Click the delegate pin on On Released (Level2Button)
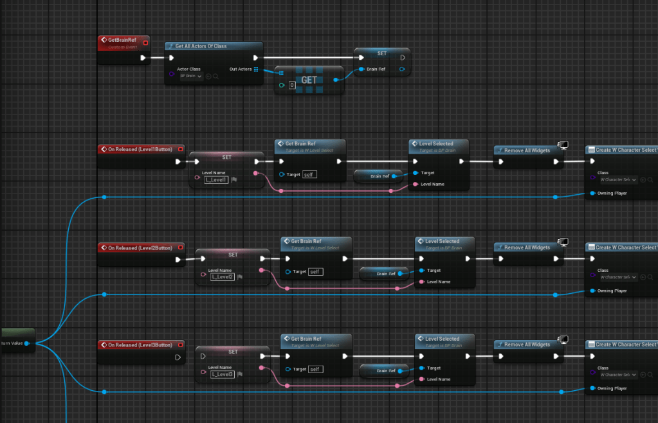Image resolution: width=658 pixels, height=423 pixels. (x=181, y=248)
